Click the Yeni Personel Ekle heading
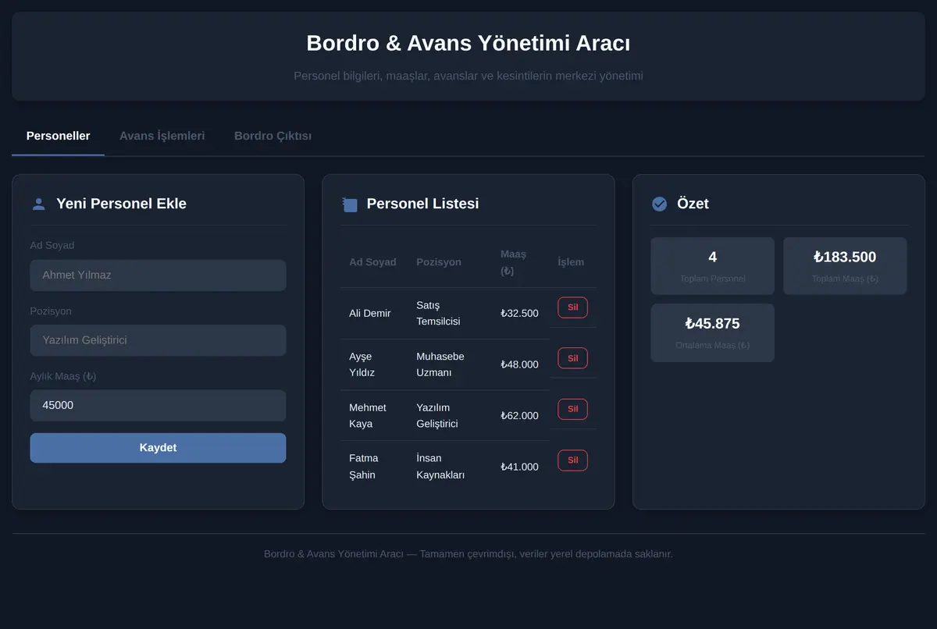This screenshot has height=629, width=937. click(121, 204)
